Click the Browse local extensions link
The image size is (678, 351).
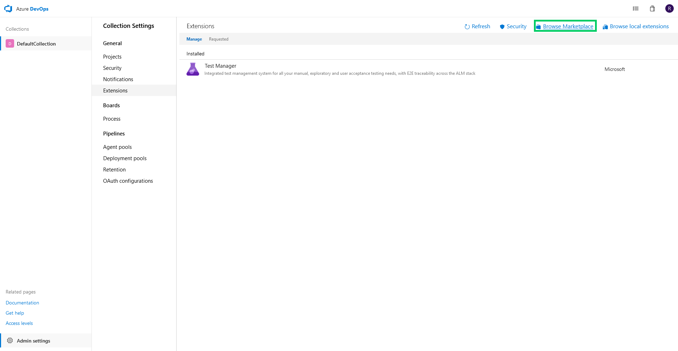(x=639, y=26)
